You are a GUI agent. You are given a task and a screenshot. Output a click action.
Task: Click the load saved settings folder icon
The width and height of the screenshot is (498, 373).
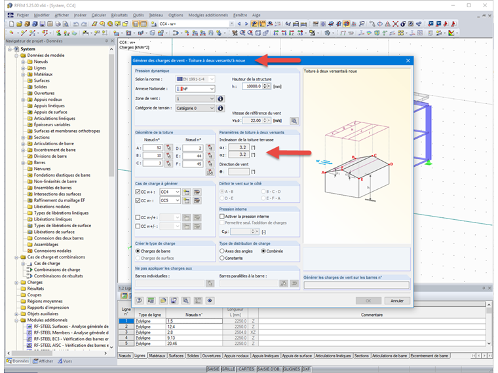[163, 300]
